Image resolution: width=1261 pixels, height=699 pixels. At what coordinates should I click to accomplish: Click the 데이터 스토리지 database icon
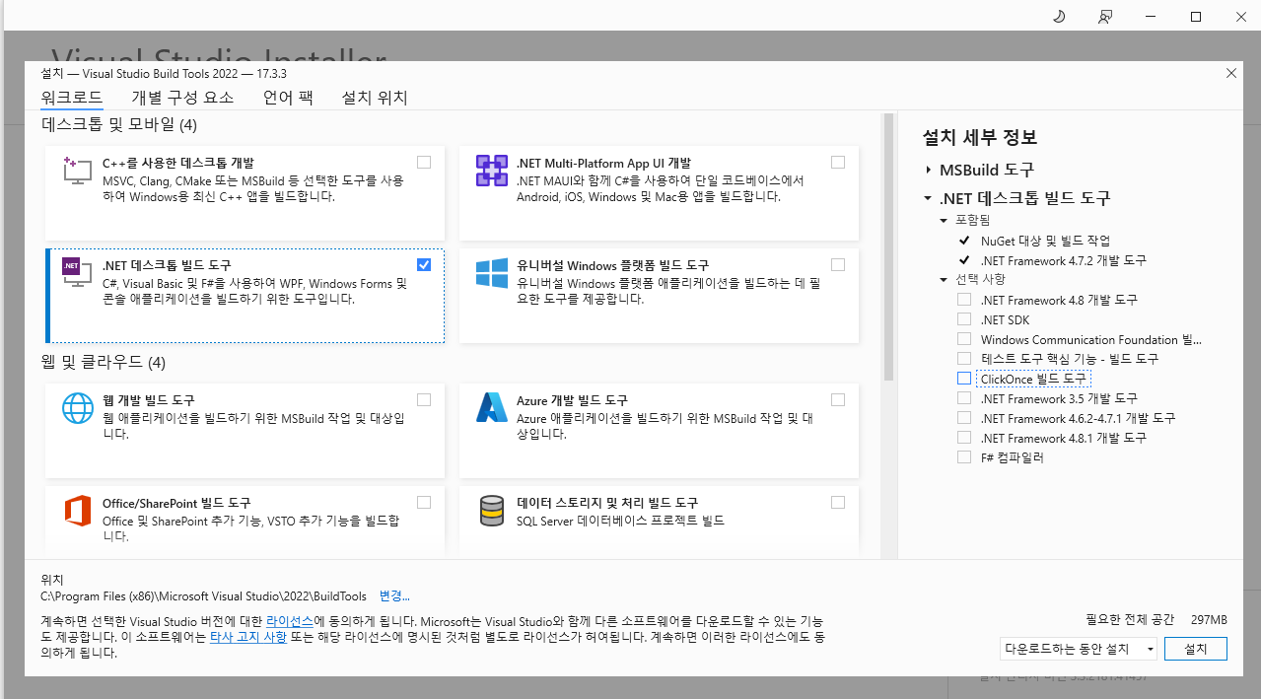[x=491, y=511]
